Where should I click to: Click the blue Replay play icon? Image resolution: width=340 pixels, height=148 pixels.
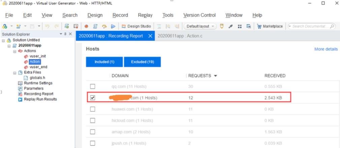pyautogui.click(x=113, y=26)
